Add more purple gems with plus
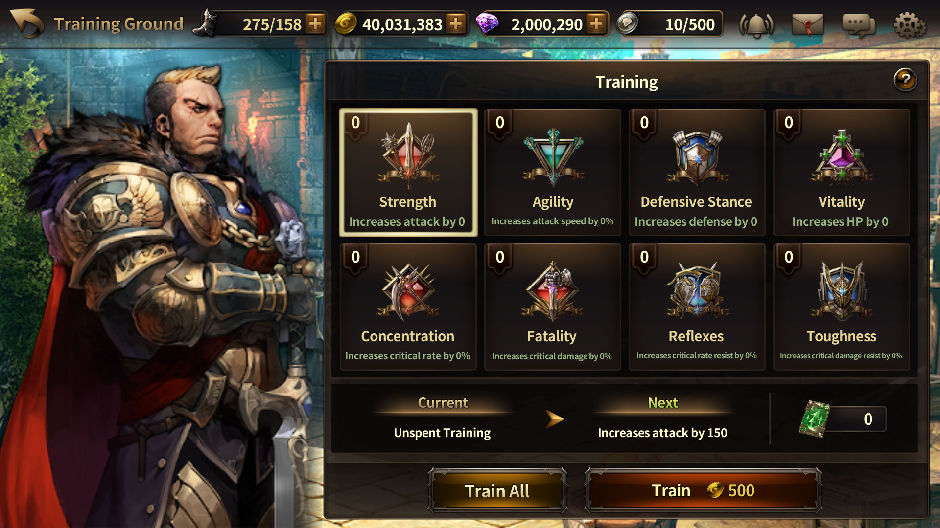This screenshot has width=940, height=528. pyautogui.click(x=596, y=23)
